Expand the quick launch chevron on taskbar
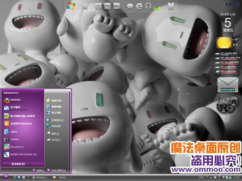 pos(29,177)
